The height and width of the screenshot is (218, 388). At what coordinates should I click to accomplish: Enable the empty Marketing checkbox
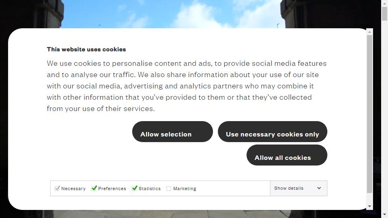pyautogui.click(x=169, y=189)
